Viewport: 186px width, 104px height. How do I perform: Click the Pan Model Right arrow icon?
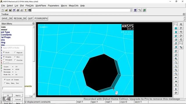(176, 81)
